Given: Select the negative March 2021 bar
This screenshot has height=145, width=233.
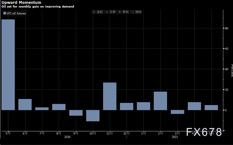Looking at the screenshot, I should tap(177, 112).
